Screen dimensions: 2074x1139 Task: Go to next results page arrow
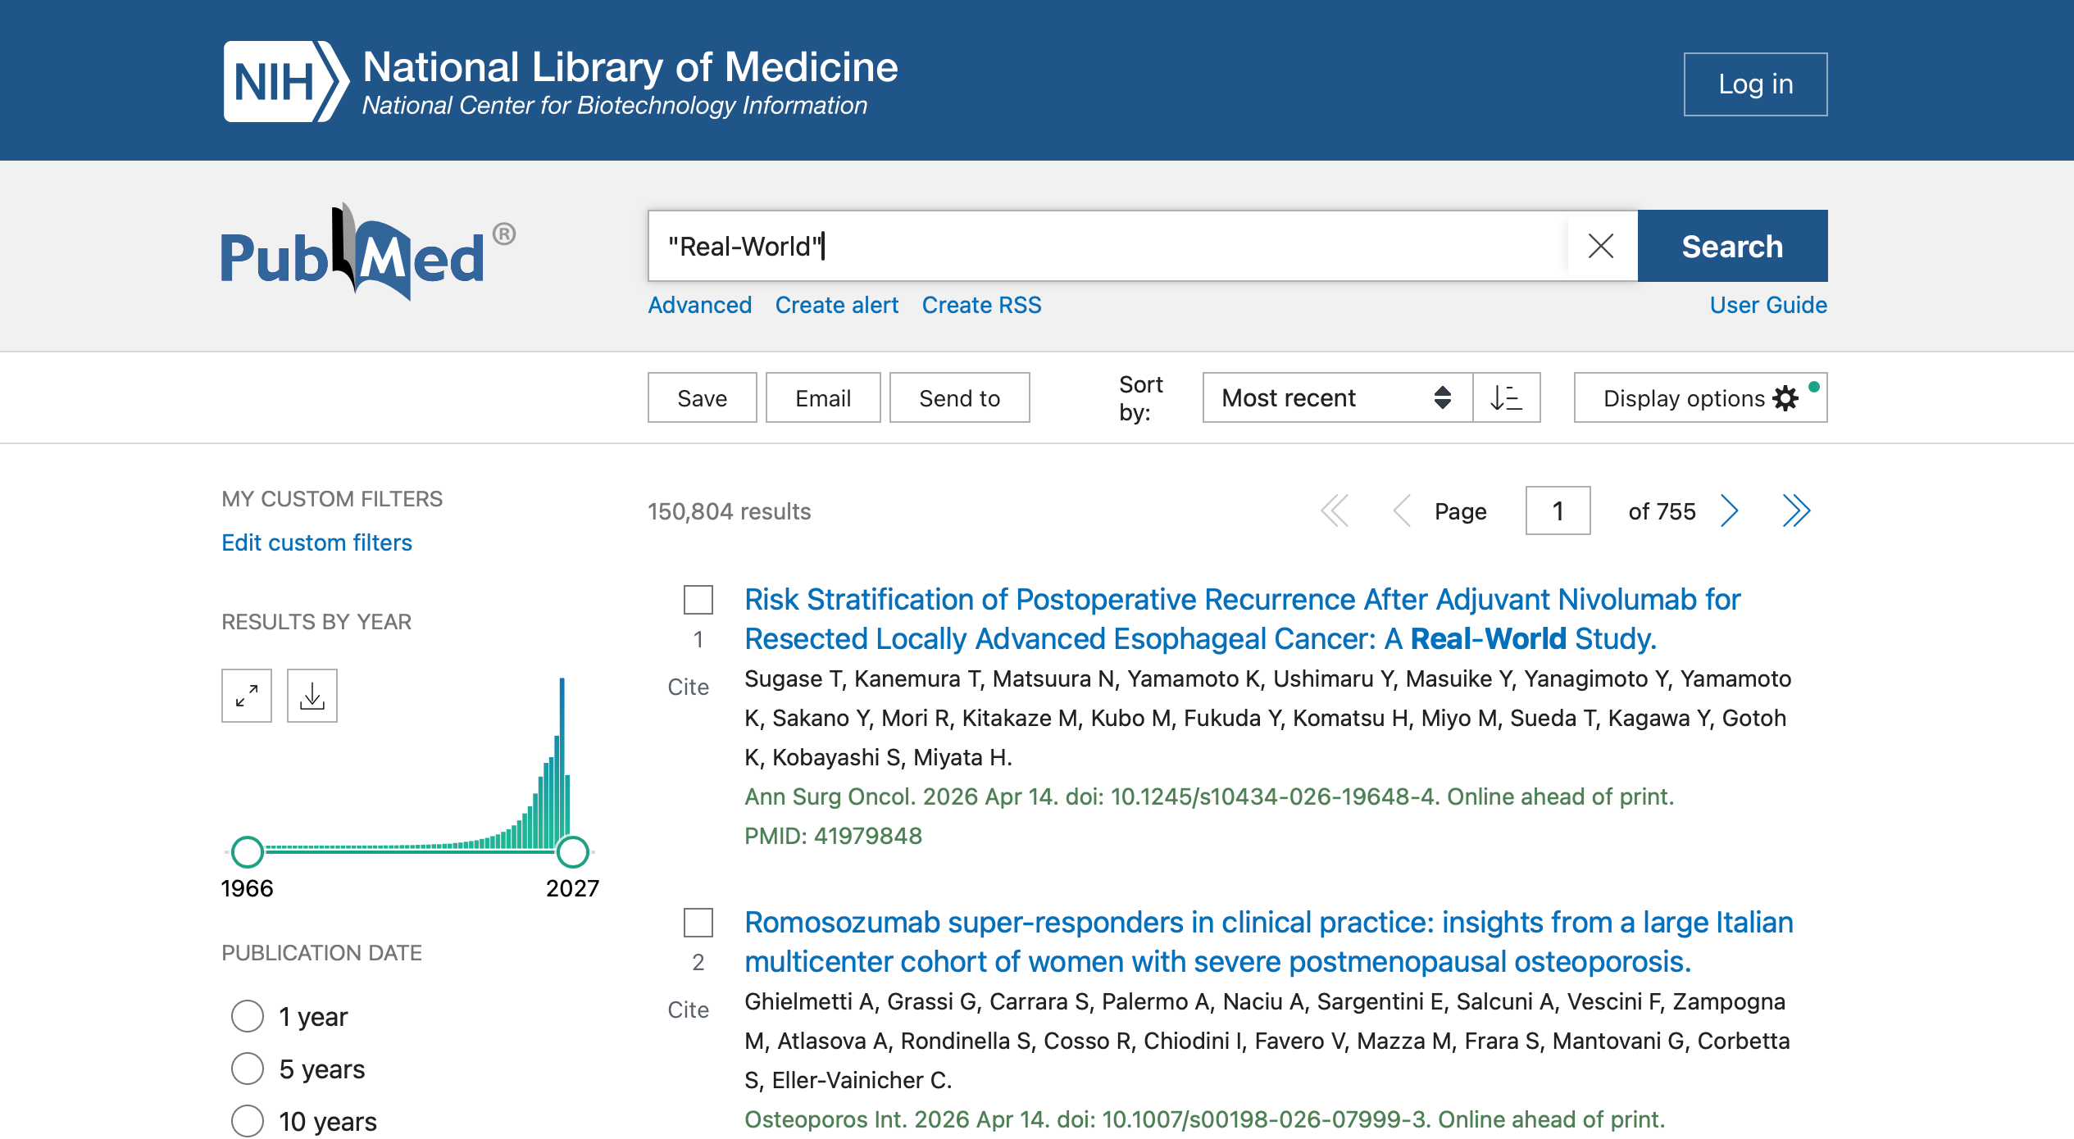(1730, 511)
